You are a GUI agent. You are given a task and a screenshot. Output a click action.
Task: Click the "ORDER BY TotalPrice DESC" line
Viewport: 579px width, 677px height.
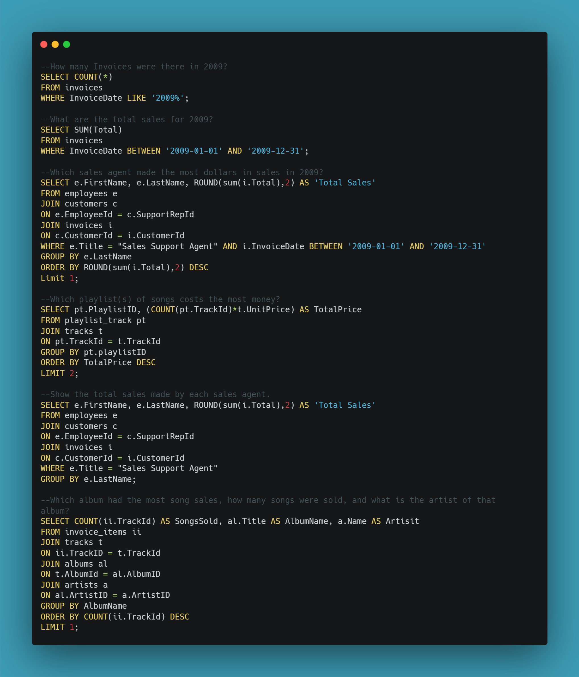point(98,363)
